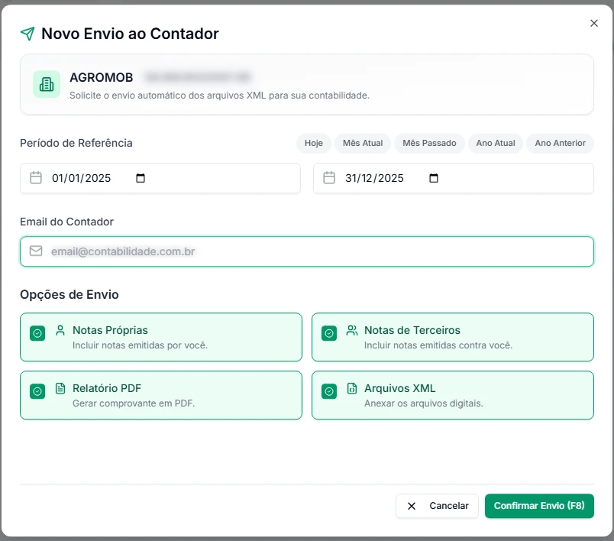Click 'Incluir notas emitidas contra você.' text
614x541 pixels.
[x=438, y=345]
